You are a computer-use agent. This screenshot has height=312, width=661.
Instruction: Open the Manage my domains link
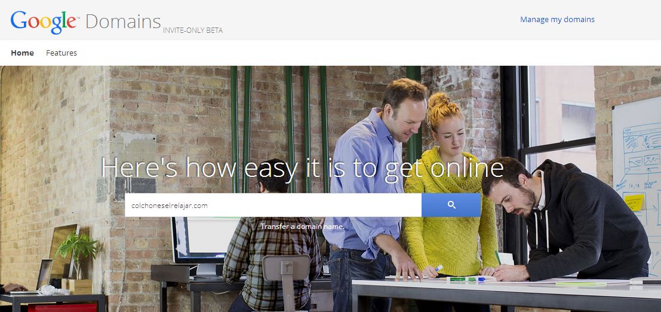[x=557, y=19]
